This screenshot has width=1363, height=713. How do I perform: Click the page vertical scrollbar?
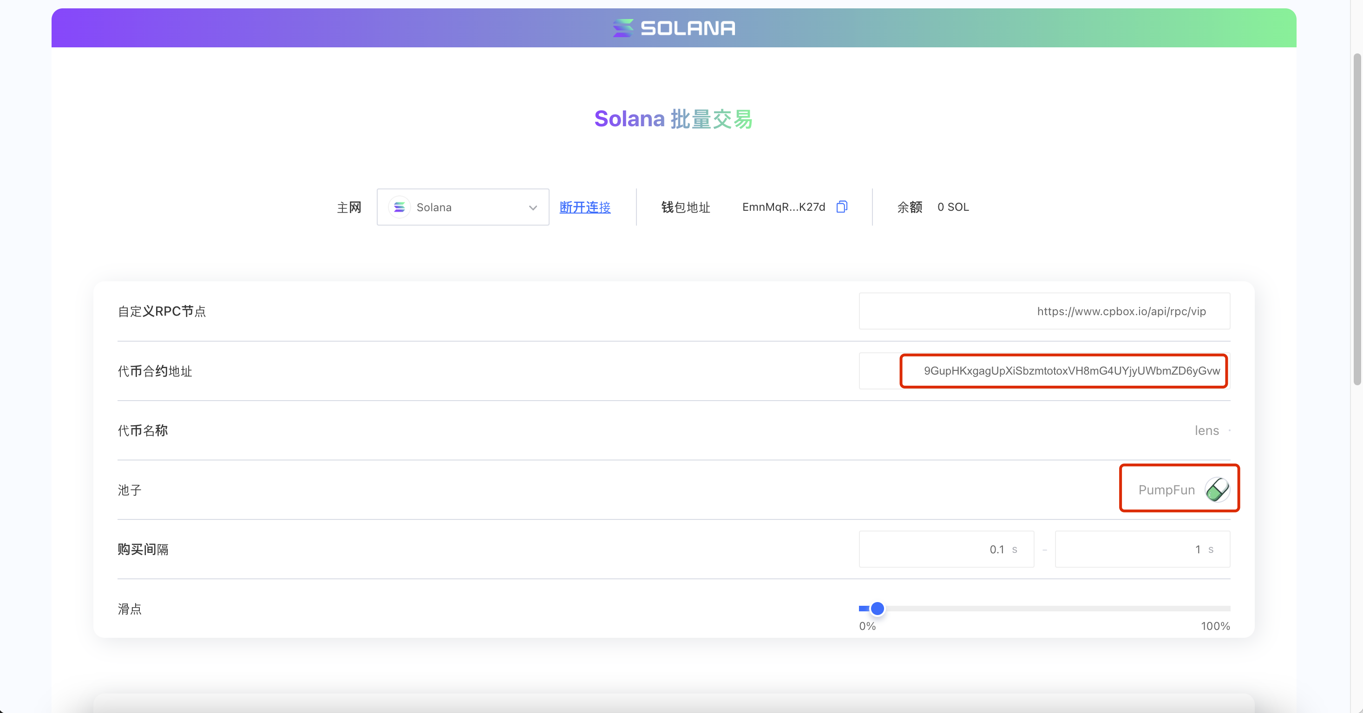(x=1356, y=220)
